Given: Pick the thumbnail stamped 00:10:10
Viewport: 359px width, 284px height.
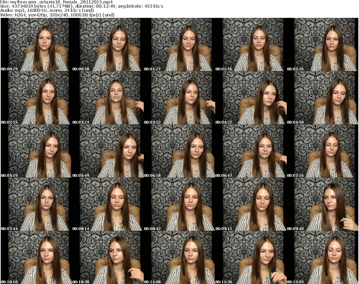Looking at the screenshot, I should 36,257.
